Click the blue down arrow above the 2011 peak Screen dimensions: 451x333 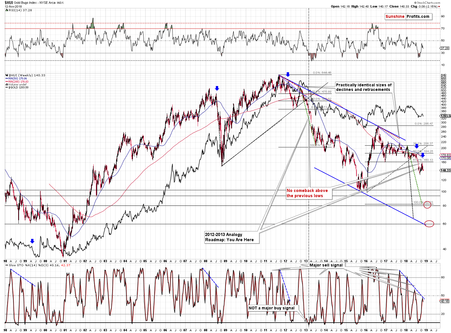click(288, 74)
